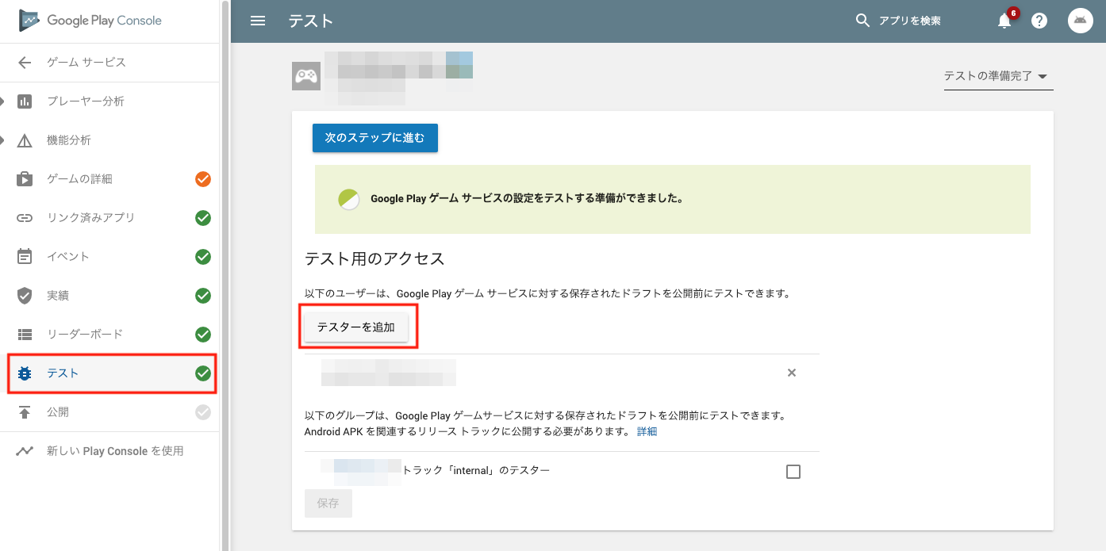Expand the プレーヤー分析 section arrow
This screenshot has height=551, width=1106.
(3, 101)
